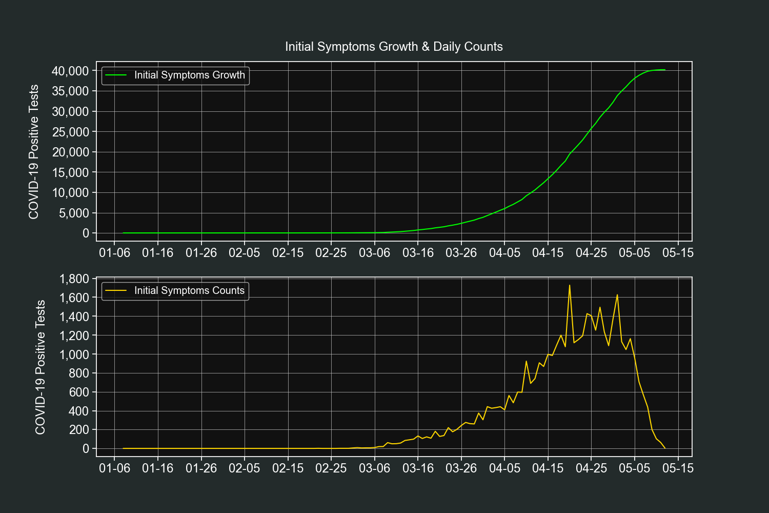The height and width of the screenshot is (513, 769).
Task: Click the 0 tick on the counts chart y-axis
Action: coord(86,449)
